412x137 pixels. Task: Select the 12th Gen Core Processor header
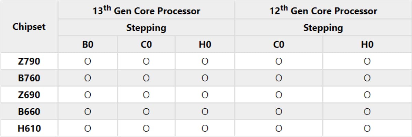click(x=323, y=11)
